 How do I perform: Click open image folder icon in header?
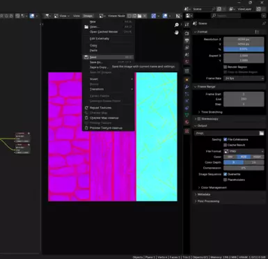pyautogui.click(x=139, y=16)
